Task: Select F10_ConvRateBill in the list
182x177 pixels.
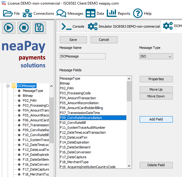Action: [93, 123]
